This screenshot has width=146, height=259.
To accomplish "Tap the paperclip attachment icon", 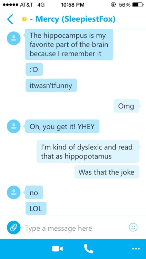I will 13,228.
